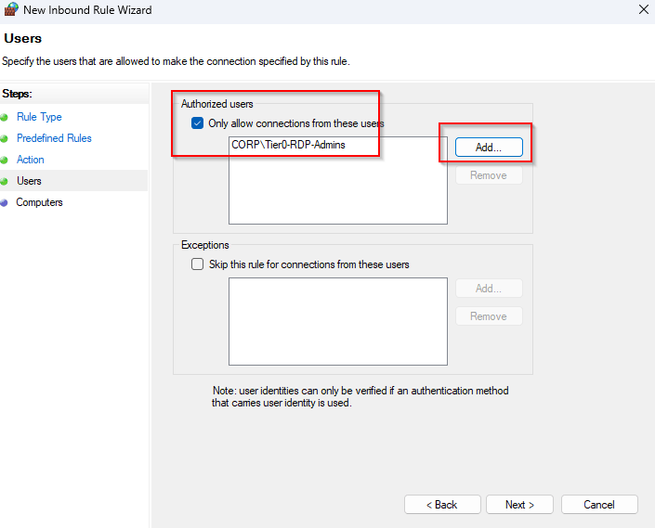Click Remove in Authorized users section
The image size is (655, 528).
click(489, 175)
